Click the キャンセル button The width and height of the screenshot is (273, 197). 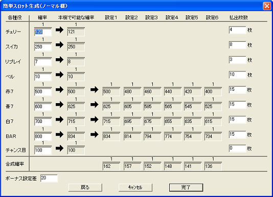pos(135,187)
